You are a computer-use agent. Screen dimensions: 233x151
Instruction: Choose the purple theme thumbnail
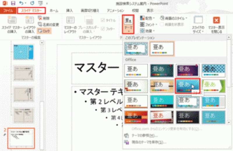(188, 71)
